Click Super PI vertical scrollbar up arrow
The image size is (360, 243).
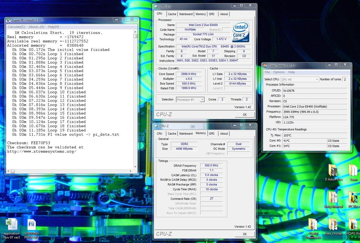[x=135, y=32]
